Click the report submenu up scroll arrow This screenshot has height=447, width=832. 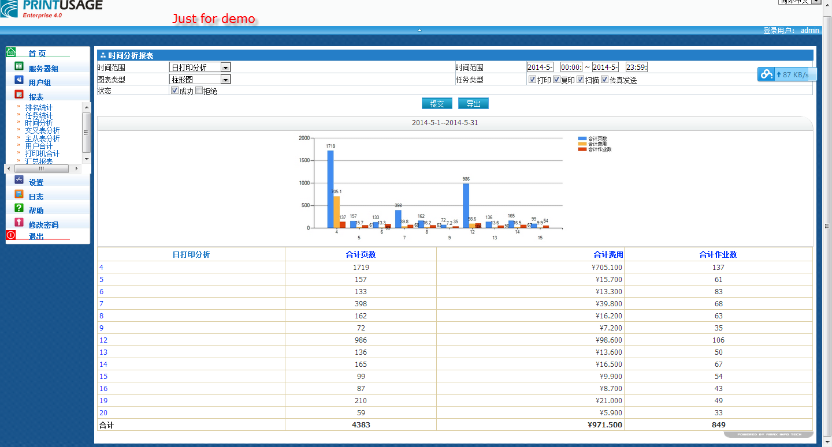[87, 107]
